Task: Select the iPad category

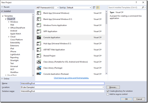Action: pyautogui.click(x=12, y=48)
